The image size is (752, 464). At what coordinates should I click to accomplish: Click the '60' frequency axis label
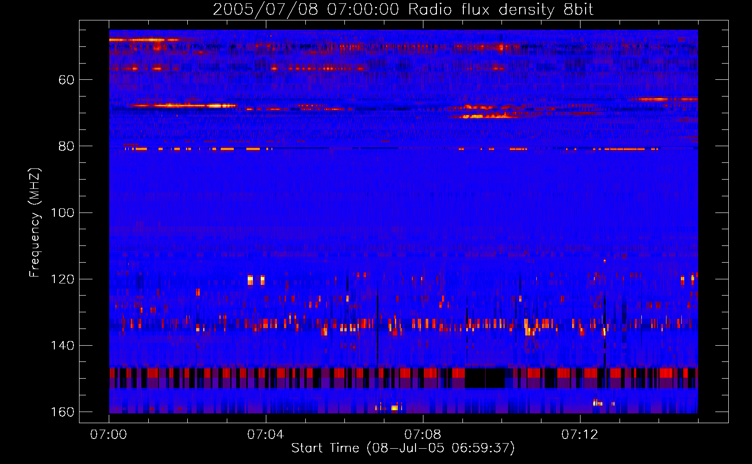point(66,80)
